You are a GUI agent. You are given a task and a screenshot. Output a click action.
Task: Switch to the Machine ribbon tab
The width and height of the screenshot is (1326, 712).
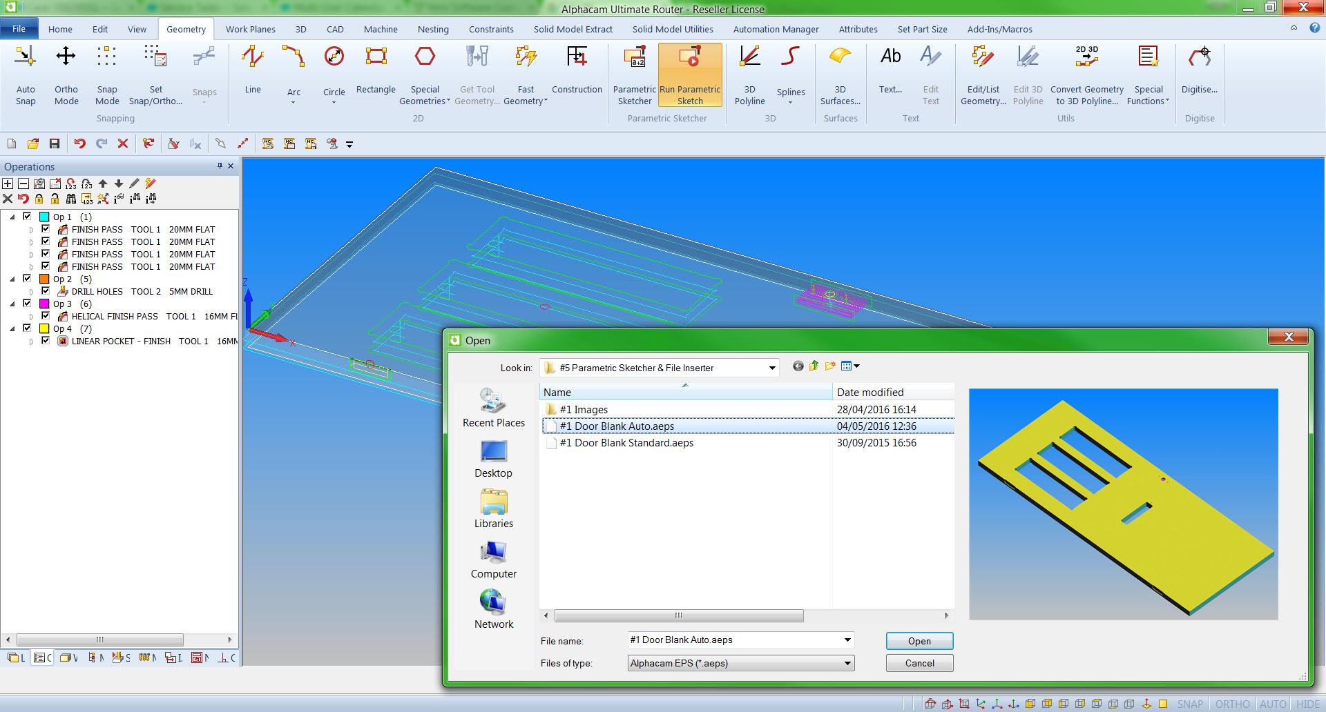[381, 29]
